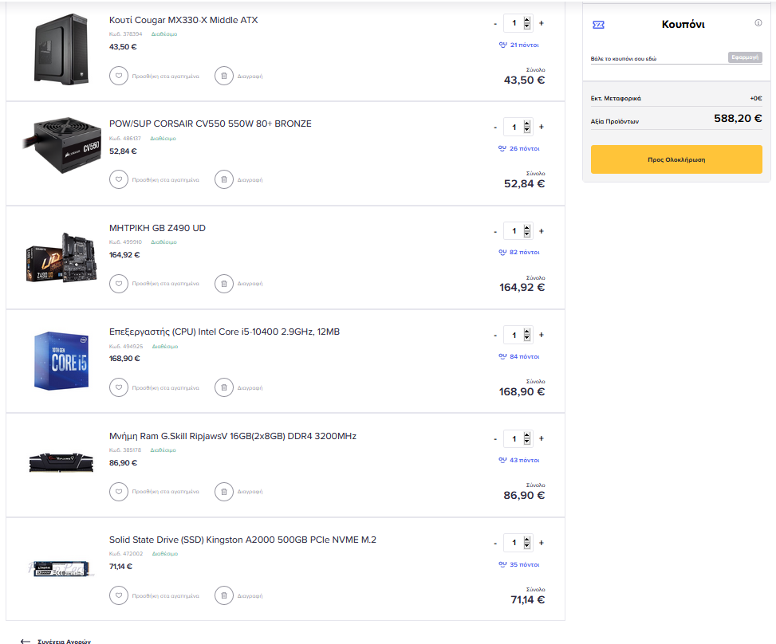Open Intel Core i5-10400 product page

225,332
